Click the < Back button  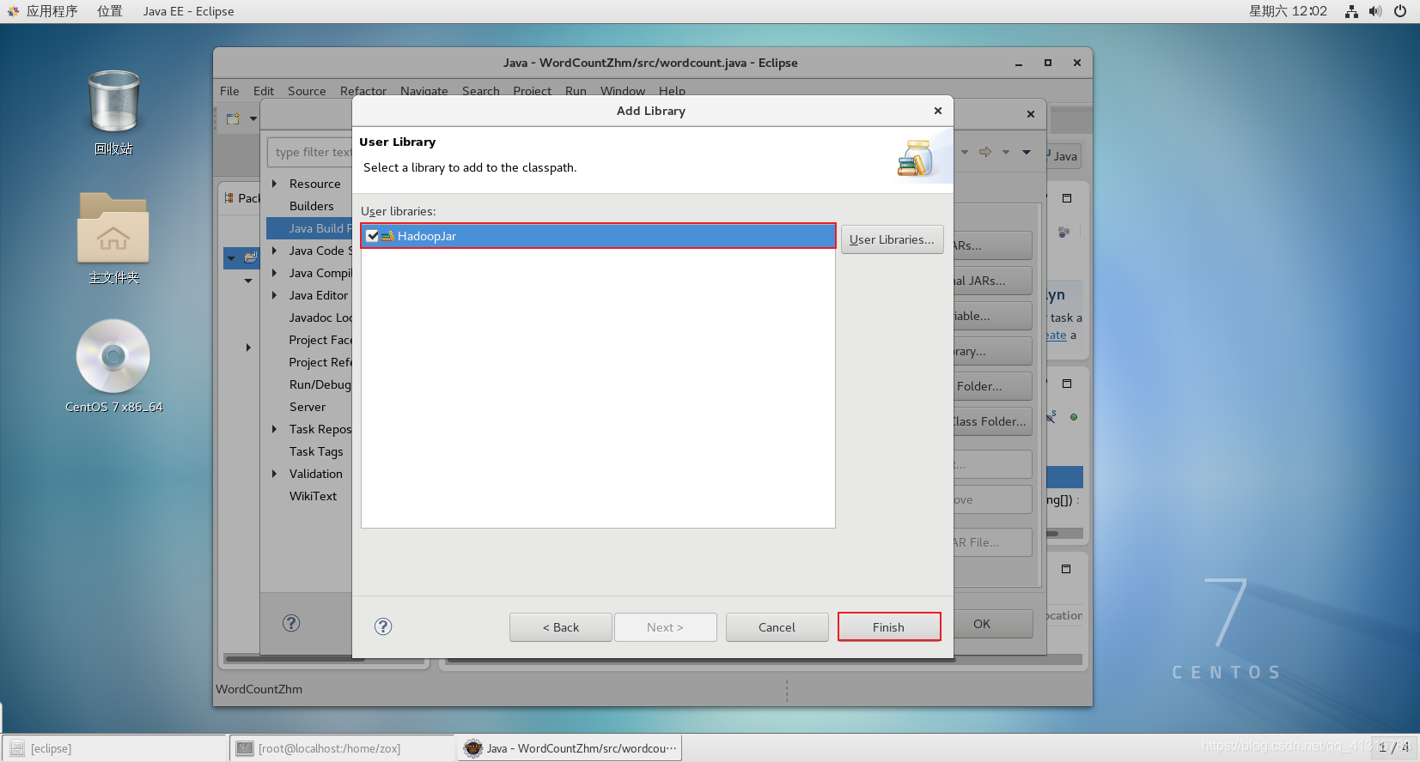560,627
